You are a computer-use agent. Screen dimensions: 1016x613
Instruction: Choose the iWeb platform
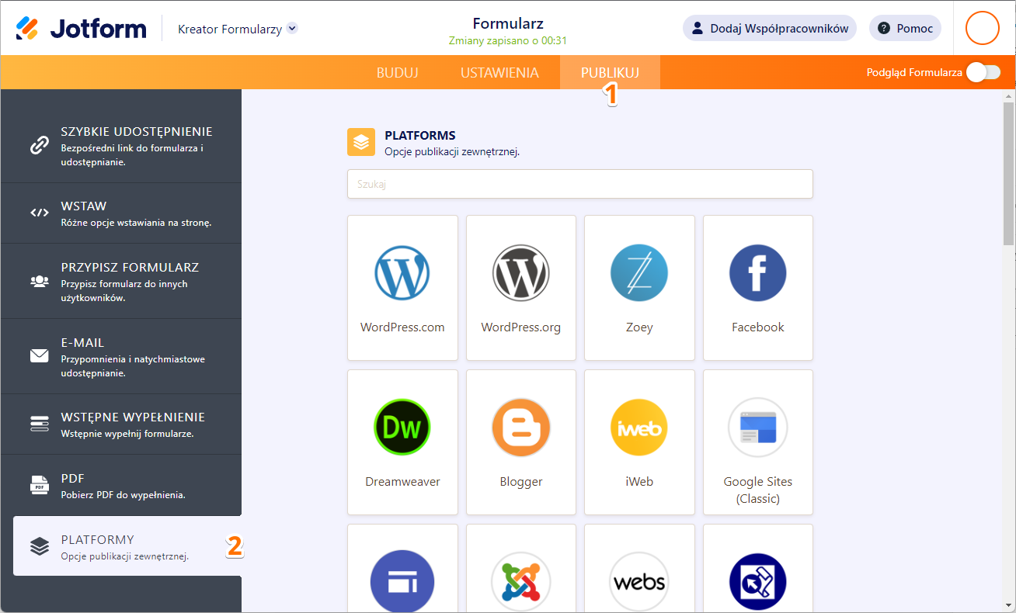639,442
